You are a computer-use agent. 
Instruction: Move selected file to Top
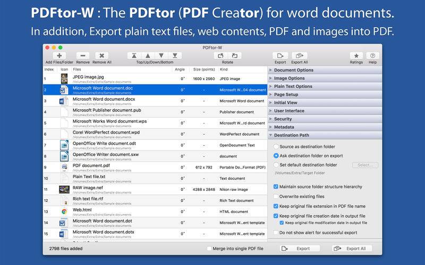[x=134, y=56]
